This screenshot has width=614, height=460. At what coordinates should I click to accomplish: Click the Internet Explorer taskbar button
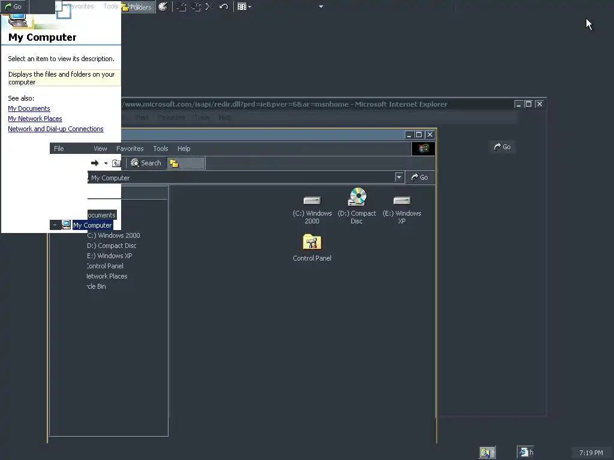[525, 452]
